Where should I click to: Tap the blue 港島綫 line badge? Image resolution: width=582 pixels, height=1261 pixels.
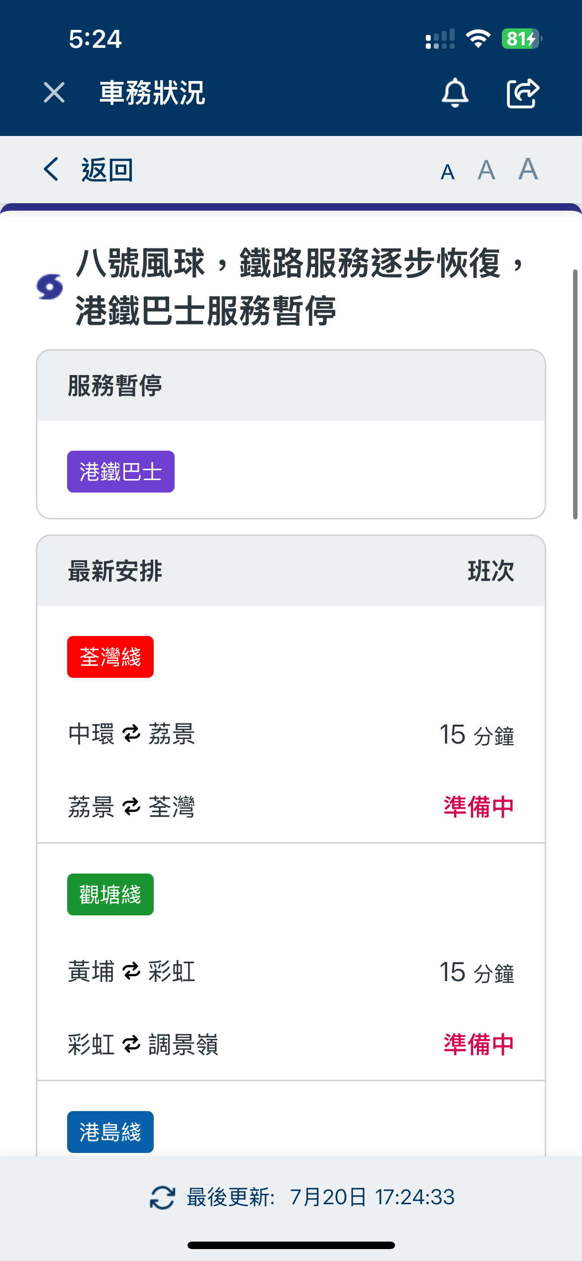110,1132
